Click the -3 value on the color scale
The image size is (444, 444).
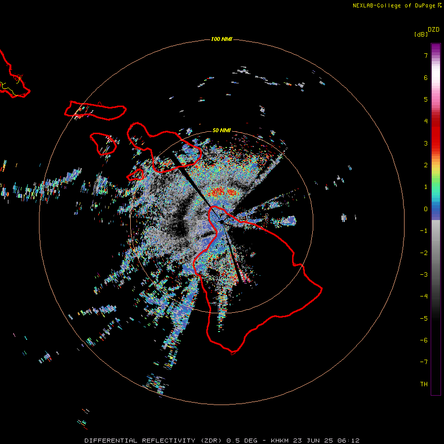click(424, 274)
